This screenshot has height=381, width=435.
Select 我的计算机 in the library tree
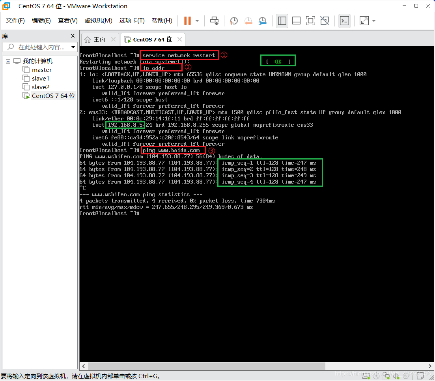[x=37, y=61]
